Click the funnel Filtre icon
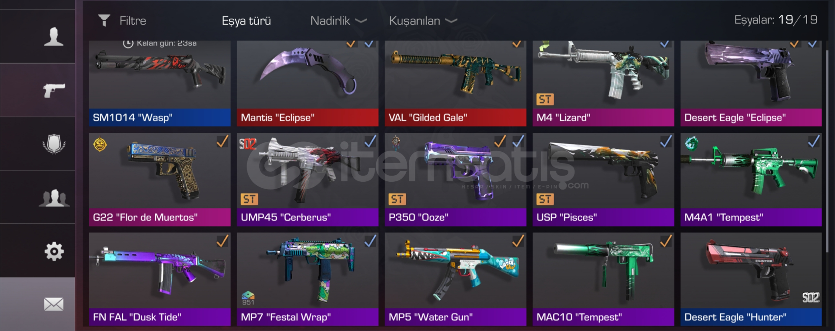Image resolution: width=835 pixels, height=331 pixels. coord(104,20)
